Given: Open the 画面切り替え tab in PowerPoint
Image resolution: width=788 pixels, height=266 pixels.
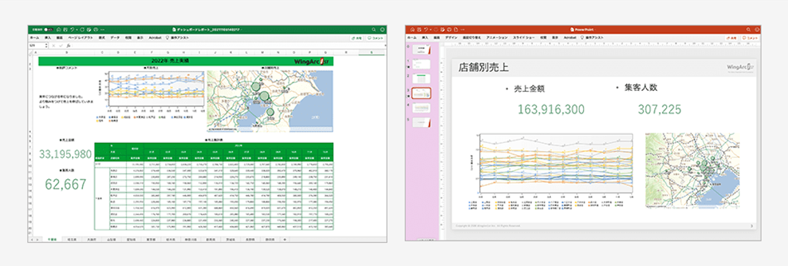Looking at the screenshot, I should click(472, 38).
